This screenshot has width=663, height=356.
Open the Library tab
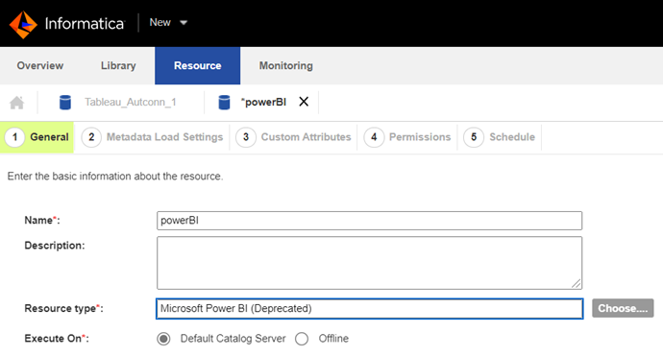coord(118,66)
